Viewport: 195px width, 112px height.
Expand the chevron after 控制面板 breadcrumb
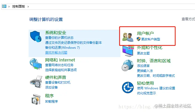(28, 7)
